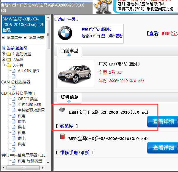Image resolution: width=178 pixels, height=172 pixels.
Task: Click 当前:线路图 heading link
Action: [x=17, y=48]
